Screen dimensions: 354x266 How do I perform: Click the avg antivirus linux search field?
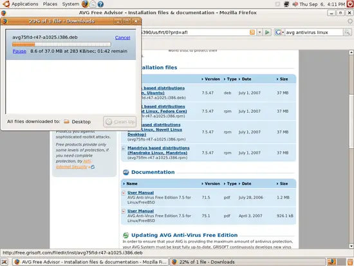point(314,32)
